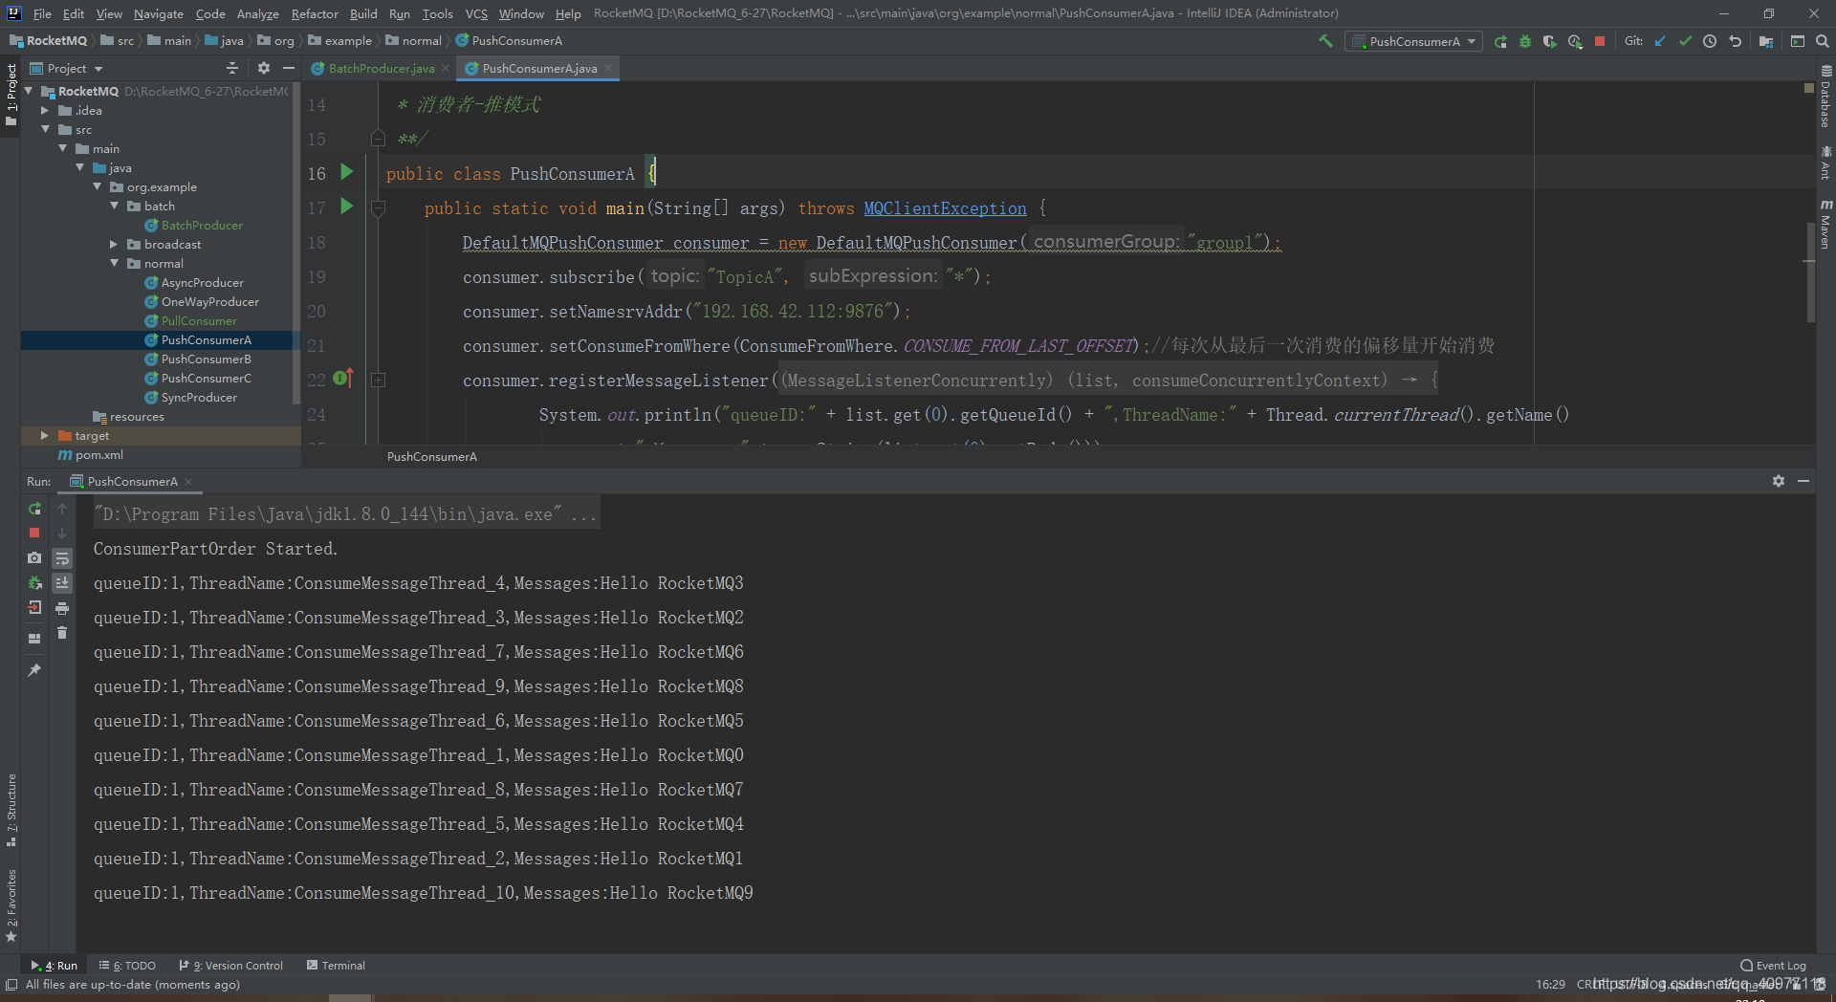Viewport: 1836px width, 1002px height.
Task: Revert changes with the Git rollback arrow
Action: [1735, 41]
